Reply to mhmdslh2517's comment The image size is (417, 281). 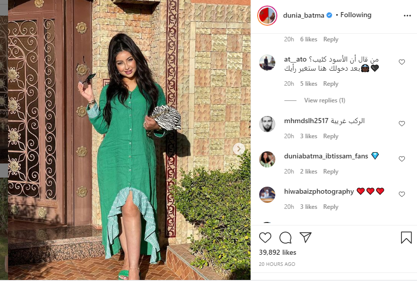331,136
